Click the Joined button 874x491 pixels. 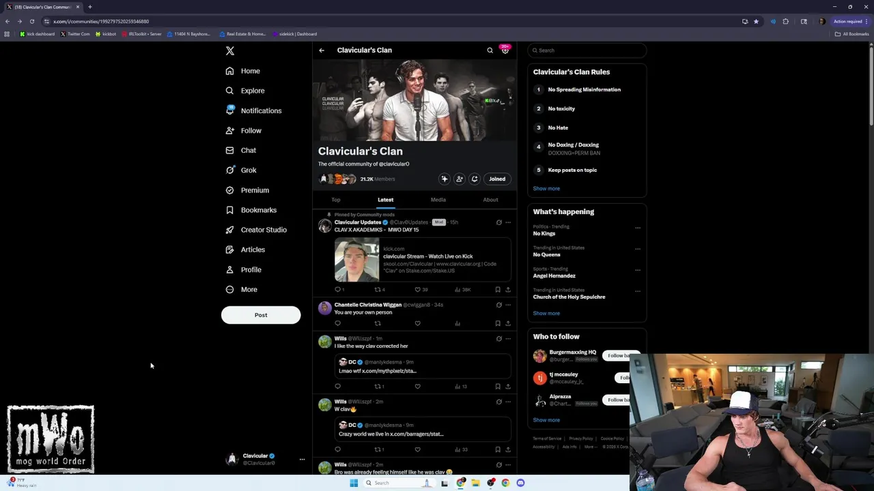497,179
